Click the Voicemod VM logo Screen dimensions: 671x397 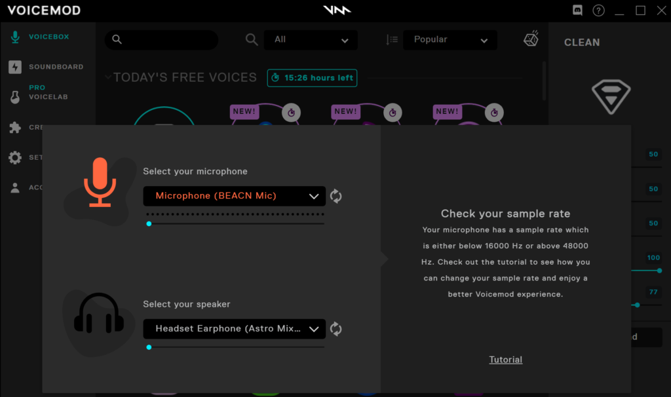coord(337,10)
